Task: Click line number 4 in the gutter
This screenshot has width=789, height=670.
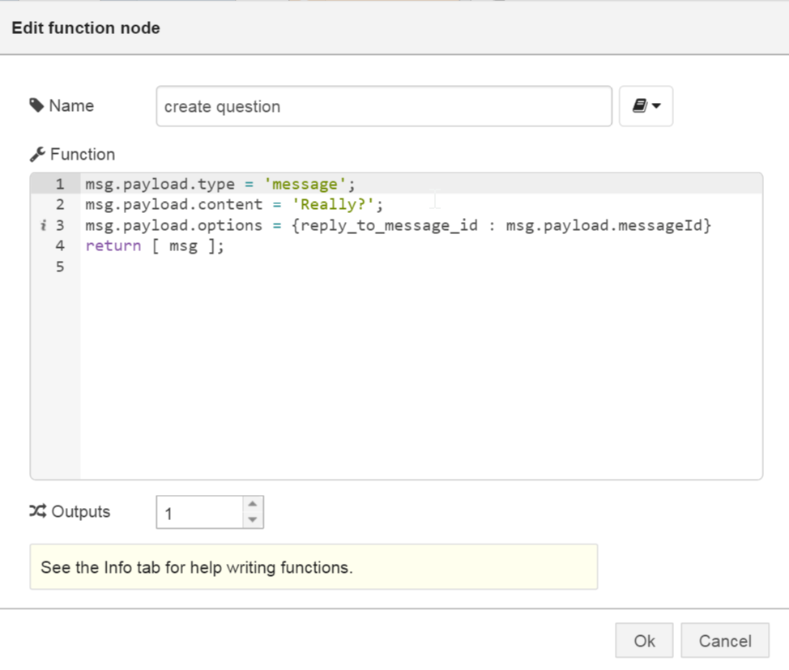Action: [x=60, y=245]
